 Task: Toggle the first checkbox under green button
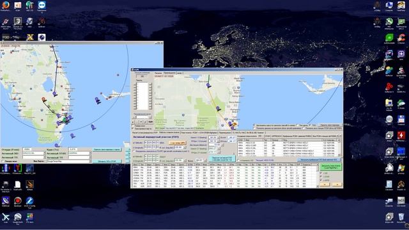(x=321, y=173)
